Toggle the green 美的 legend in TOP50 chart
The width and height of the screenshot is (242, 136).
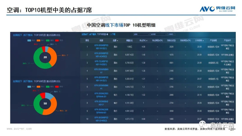coord(50,87)
